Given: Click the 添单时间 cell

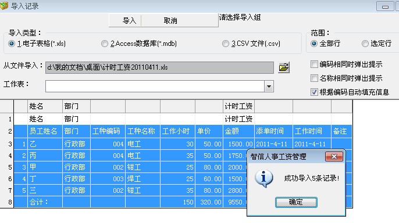Looking at the screenshot, I should (x=273, y=131).
